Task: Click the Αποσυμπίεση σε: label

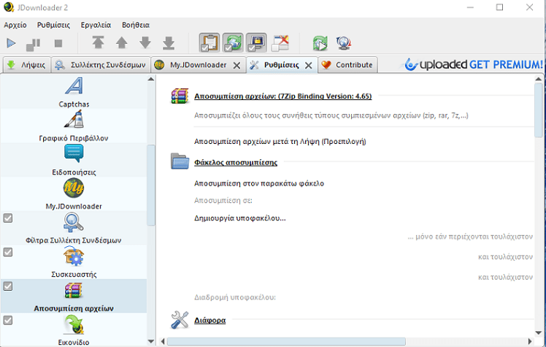Action: click(x=223, y=201)
